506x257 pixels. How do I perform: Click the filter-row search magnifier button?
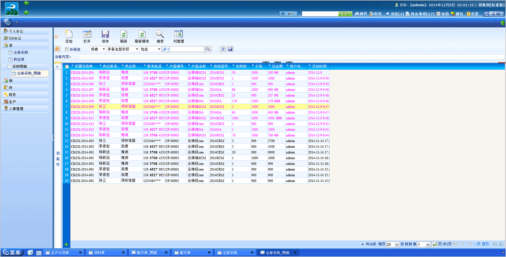point(208,49)
